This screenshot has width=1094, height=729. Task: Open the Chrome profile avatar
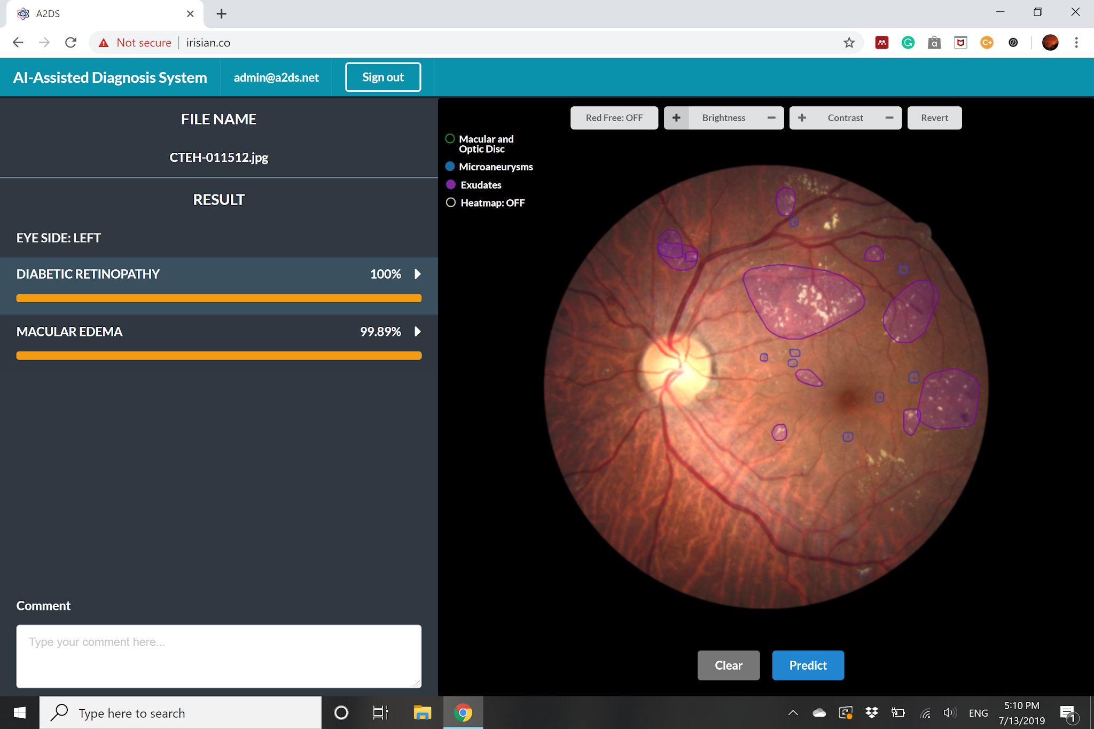click(1050, 42)
